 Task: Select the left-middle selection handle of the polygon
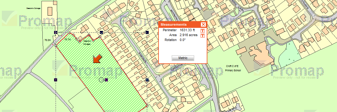pos(56,80)
